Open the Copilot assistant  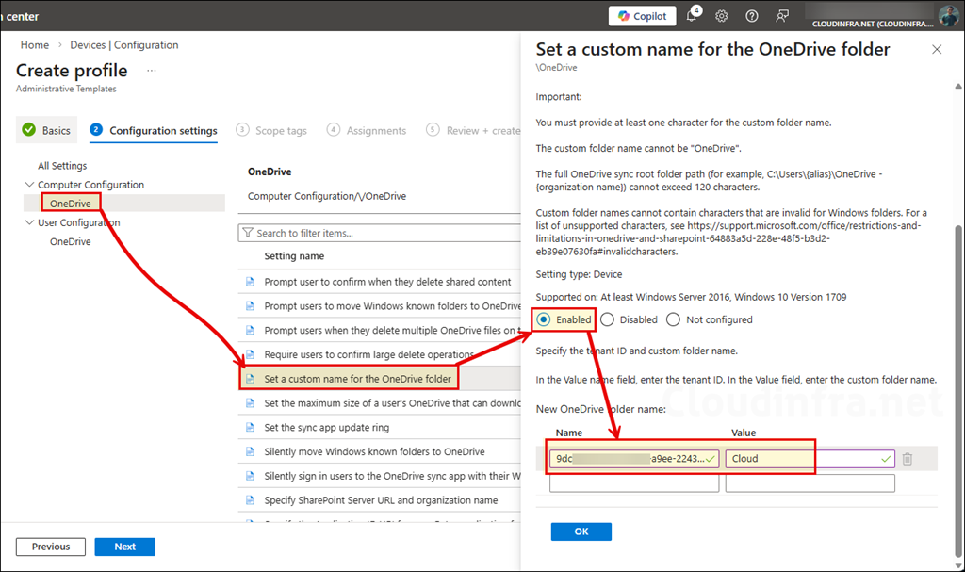[642, 15]
